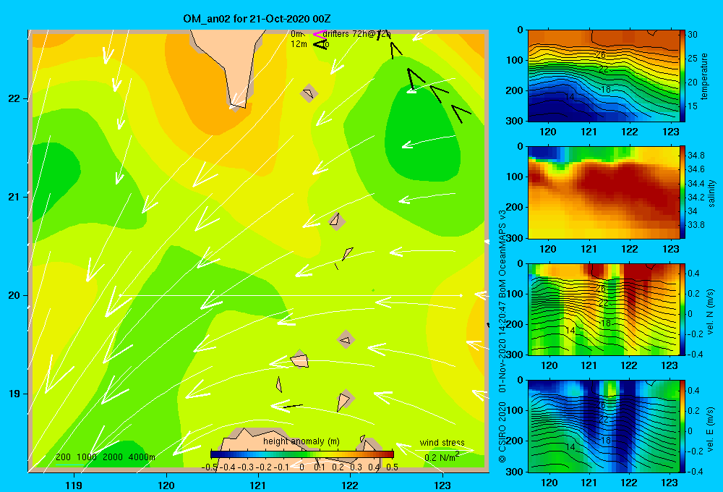The image size is (723, 492).
Task: Click the longitude label '119' below the main map
Action: click(x=74, y=485)
